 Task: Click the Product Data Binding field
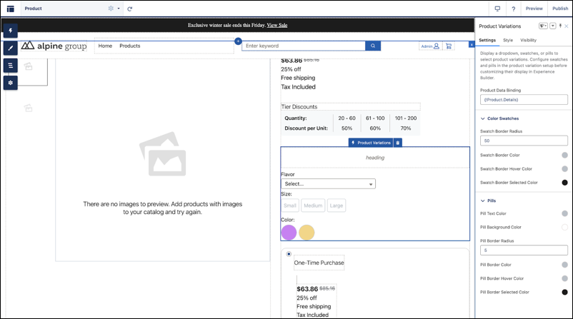(x=524, y=100)
